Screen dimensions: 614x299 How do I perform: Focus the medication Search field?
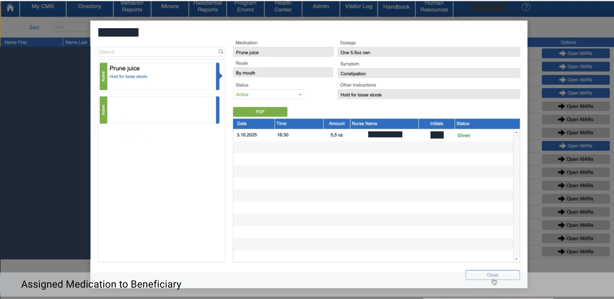click(x=161, y=52)
